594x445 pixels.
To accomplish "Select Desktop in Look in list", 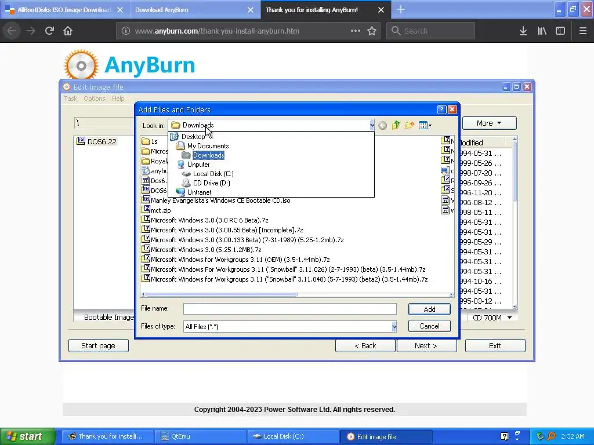I will point(193,137).
